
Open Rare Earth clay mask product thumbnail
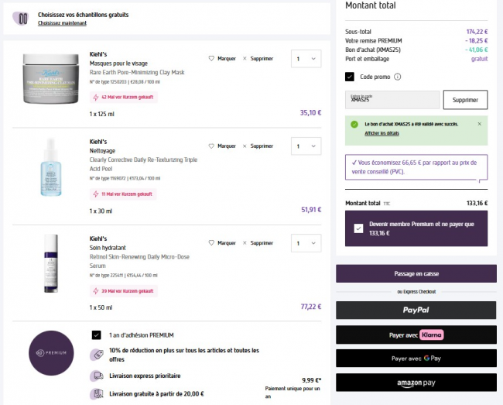(x=51, y=79)
